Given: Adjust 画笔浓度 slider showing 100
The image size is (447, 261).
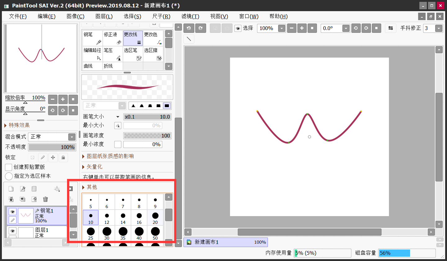Looking at the screenshot, I should click(147, 136).
